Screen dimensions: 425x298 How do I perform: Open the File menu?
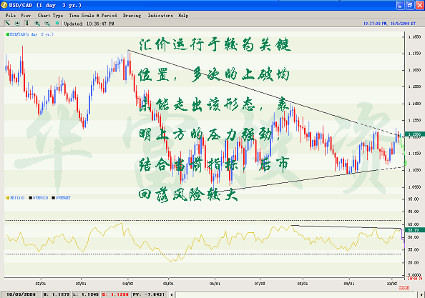[11, 16]
